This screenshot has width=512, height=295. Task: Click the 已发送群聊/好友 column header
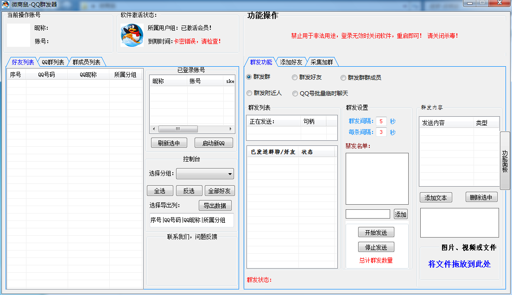click(x=272, y=152)
